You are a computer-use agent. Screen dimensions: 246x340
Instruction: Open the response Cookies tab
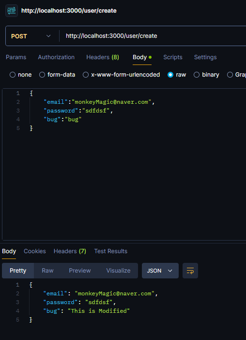pos(35,251)
